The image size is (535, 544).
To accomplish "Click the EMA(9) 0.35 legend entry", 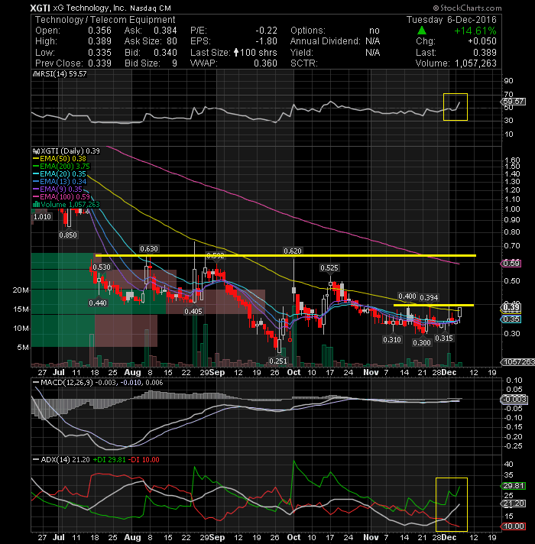I will [60, 189].
